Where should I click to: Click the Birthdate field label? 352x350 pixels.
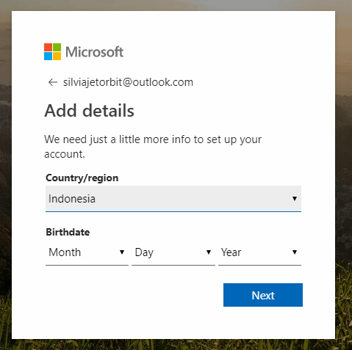click(x=68, y=232)
